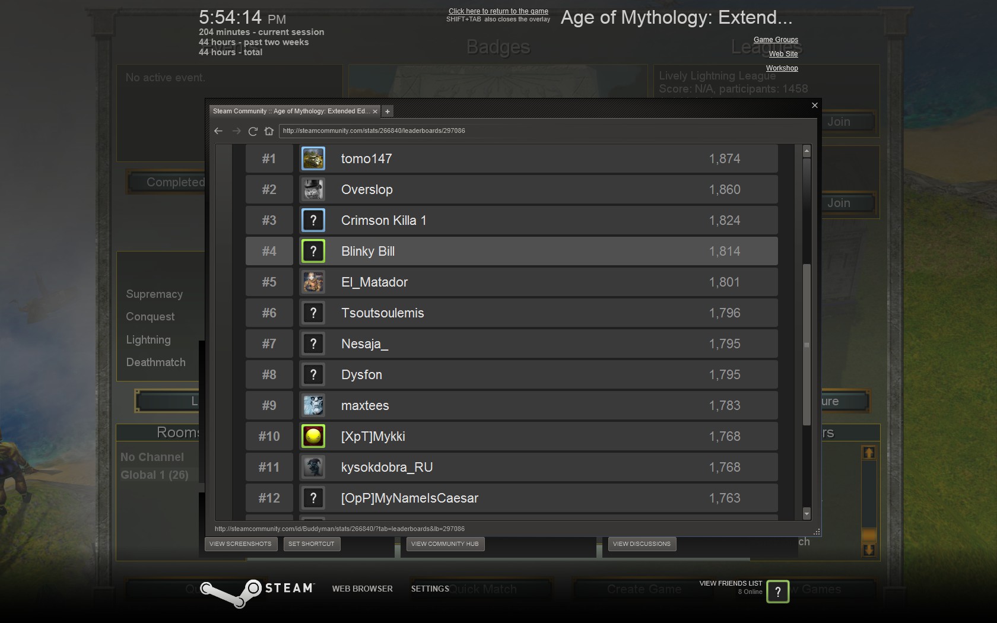The height and width of the screenshot is (623, 997).
Task: Click the player name tomo147
Action: click(x=366, y=158)
